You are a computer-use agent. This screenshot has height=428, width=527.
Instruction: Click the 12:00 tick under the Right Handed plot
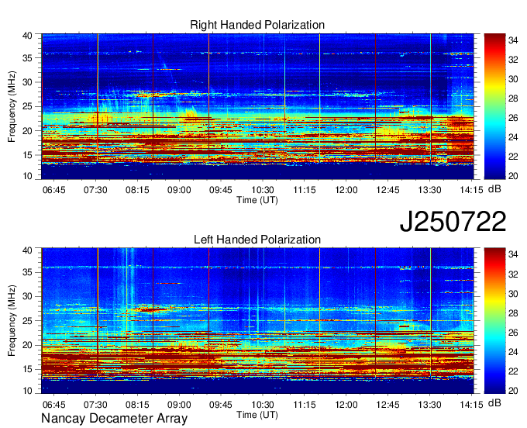(346, 190)
